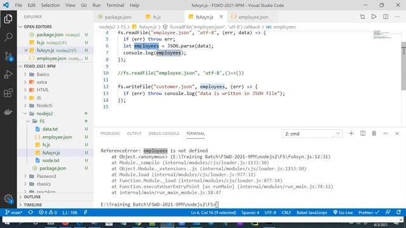Open editor More Actions ellipsis
This screenshot has height=228, width=406.
click(397, 17)
